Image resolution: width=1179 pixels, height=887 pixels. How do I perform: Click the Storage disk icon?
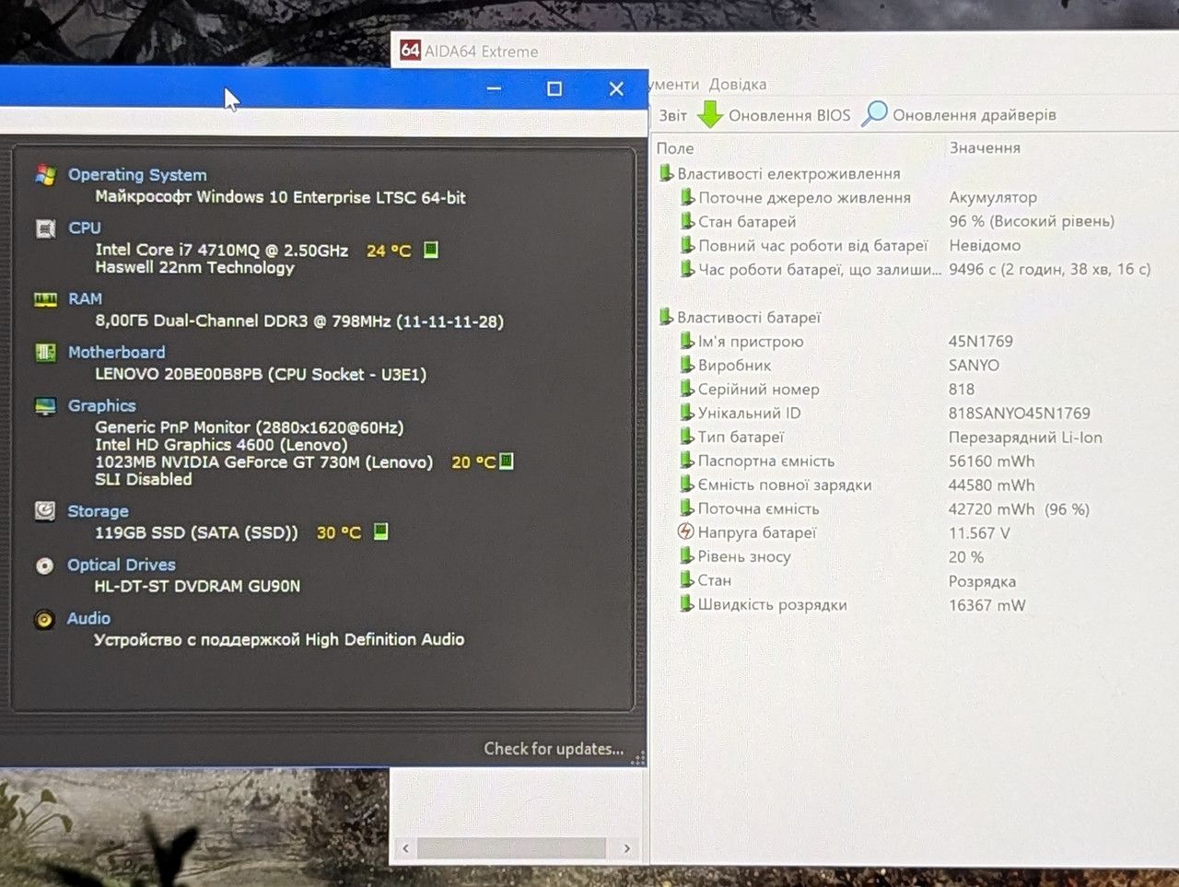pyautogui.click(x=44, y=511)
